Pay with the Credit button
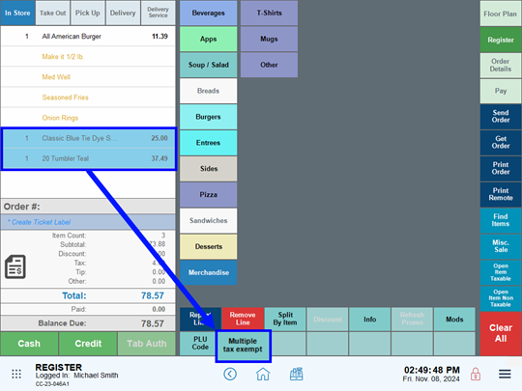522x391 pixels. click(x=88, y=344)
